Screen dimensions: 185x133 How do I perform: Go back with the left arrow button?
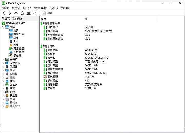tap(4, 13)
